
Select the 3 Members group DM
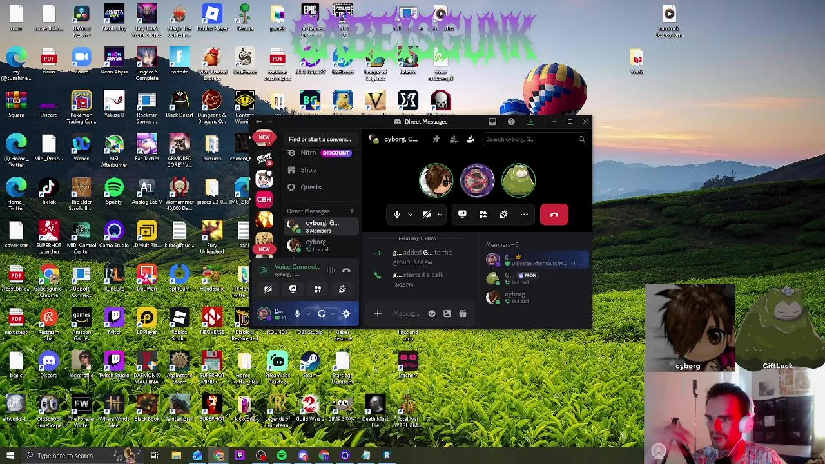(321, 226)
